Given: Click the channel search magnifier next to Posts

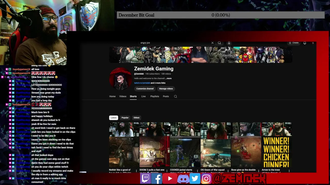Looking at the screenshot, I should (x=175, y=96).
